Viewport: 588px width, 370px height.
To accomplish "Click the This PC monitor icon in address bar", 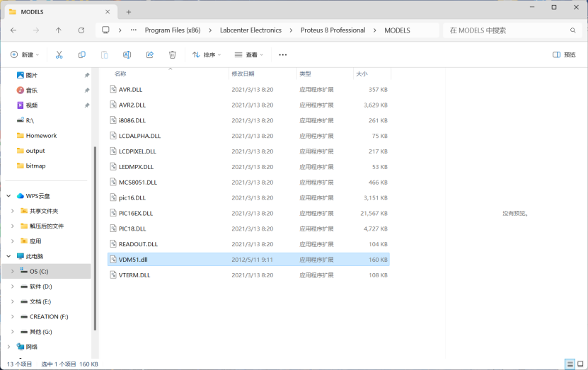I will click(x=105, y=30).
